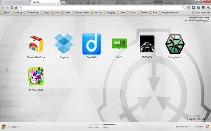Screen dimensions: 211x131
Task: Open the Research bookmarks folder
Action: [x=97, y=12]
